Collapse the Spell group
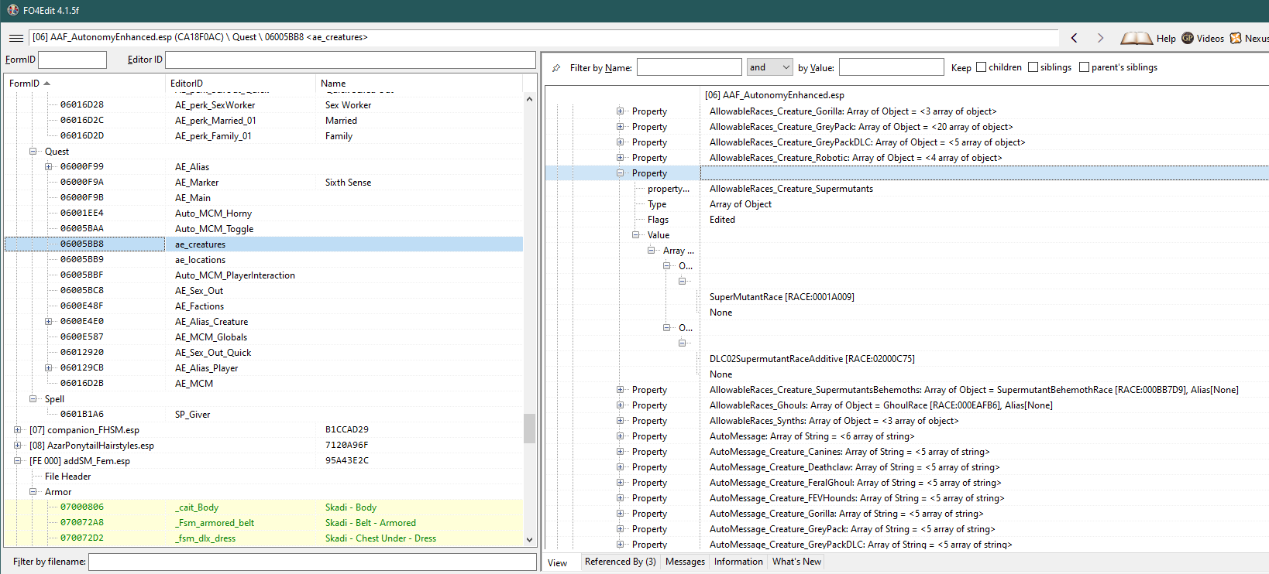Viewport: 1269px width, 574px height. coord(33,399)
